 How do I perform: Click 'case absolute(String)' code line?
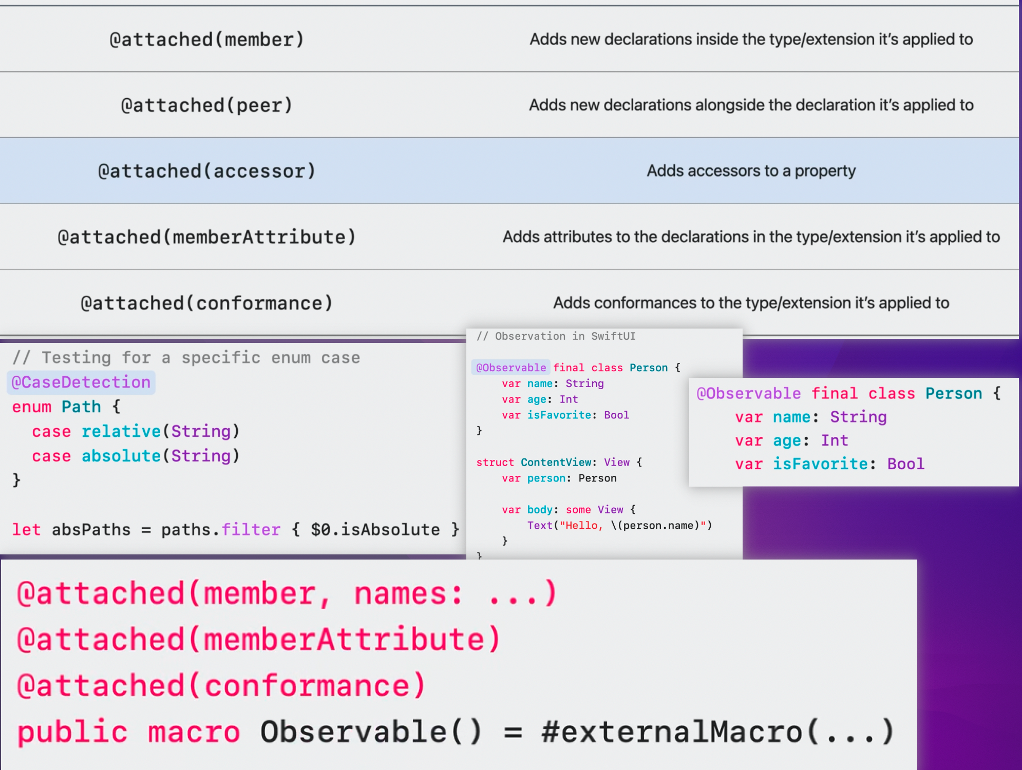click(x=136, y=456)
